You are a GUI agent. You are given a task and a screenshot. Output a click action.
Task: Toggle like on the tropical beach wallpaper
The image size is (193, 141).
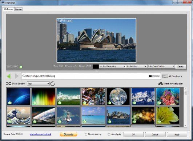pyautogui.click(x=84, y=121)
